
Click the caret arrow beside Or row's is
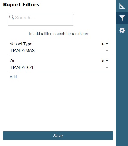107,60
